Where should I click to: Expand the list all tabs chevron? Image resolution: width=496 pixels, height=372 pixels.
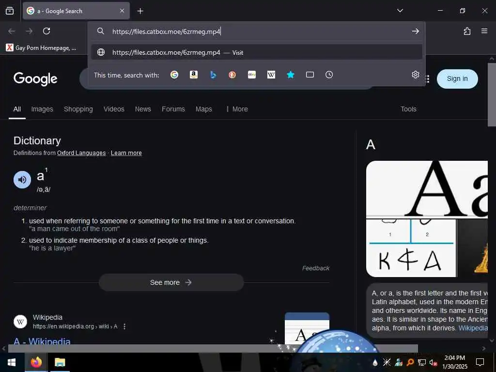tap(400, 11)
